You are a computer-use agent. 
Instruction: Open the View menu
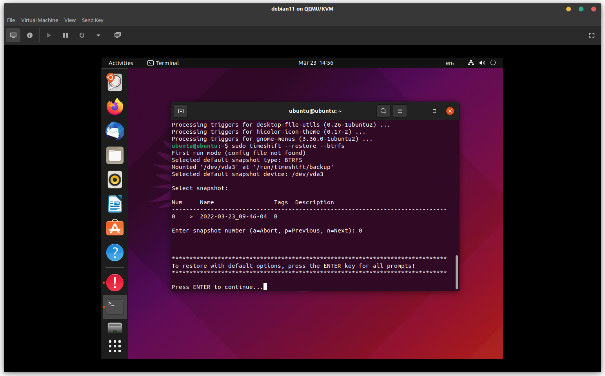(x=70, y=20)
